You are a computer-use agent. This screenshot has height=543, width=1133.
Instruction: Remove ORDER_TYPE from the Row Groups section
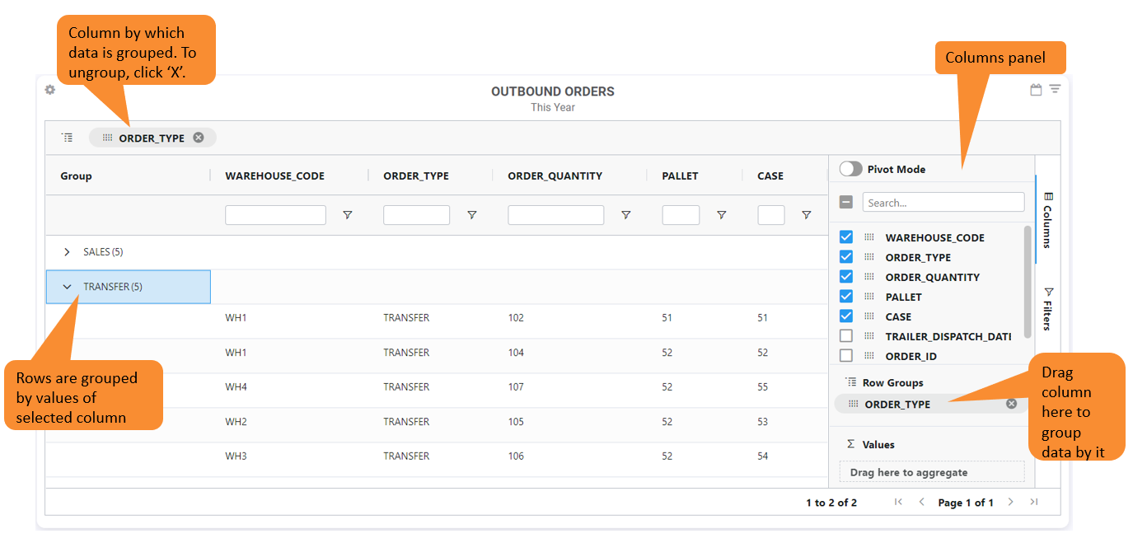click(1011, 404)
